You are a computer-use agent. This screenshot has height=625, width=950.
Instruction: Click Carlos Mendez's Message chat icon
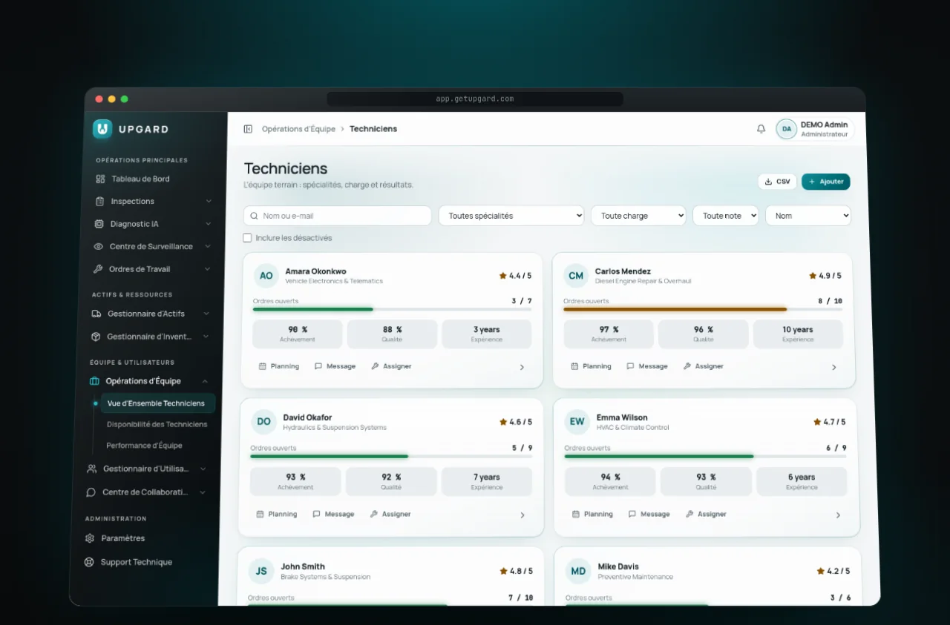(x=630, y=366)
